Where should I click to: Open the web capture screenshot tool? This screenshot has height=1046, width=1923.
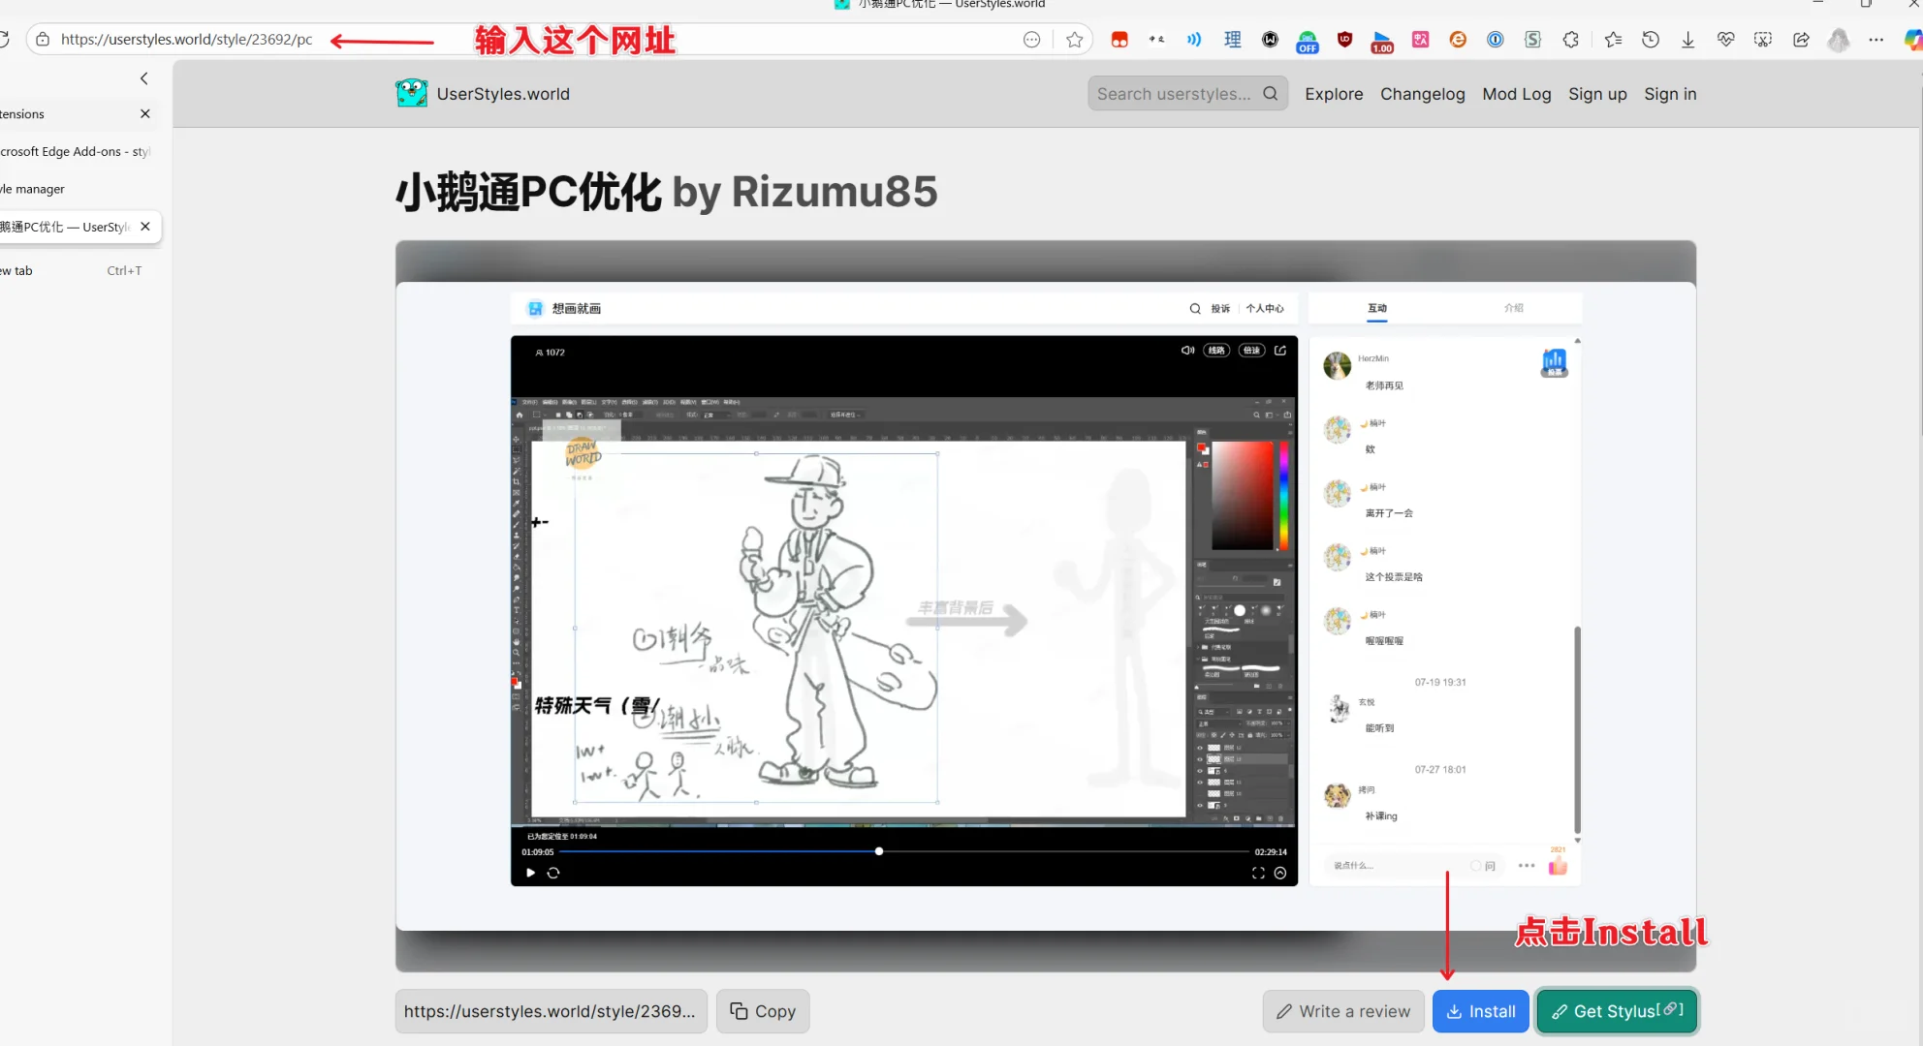pos(1763,40)
